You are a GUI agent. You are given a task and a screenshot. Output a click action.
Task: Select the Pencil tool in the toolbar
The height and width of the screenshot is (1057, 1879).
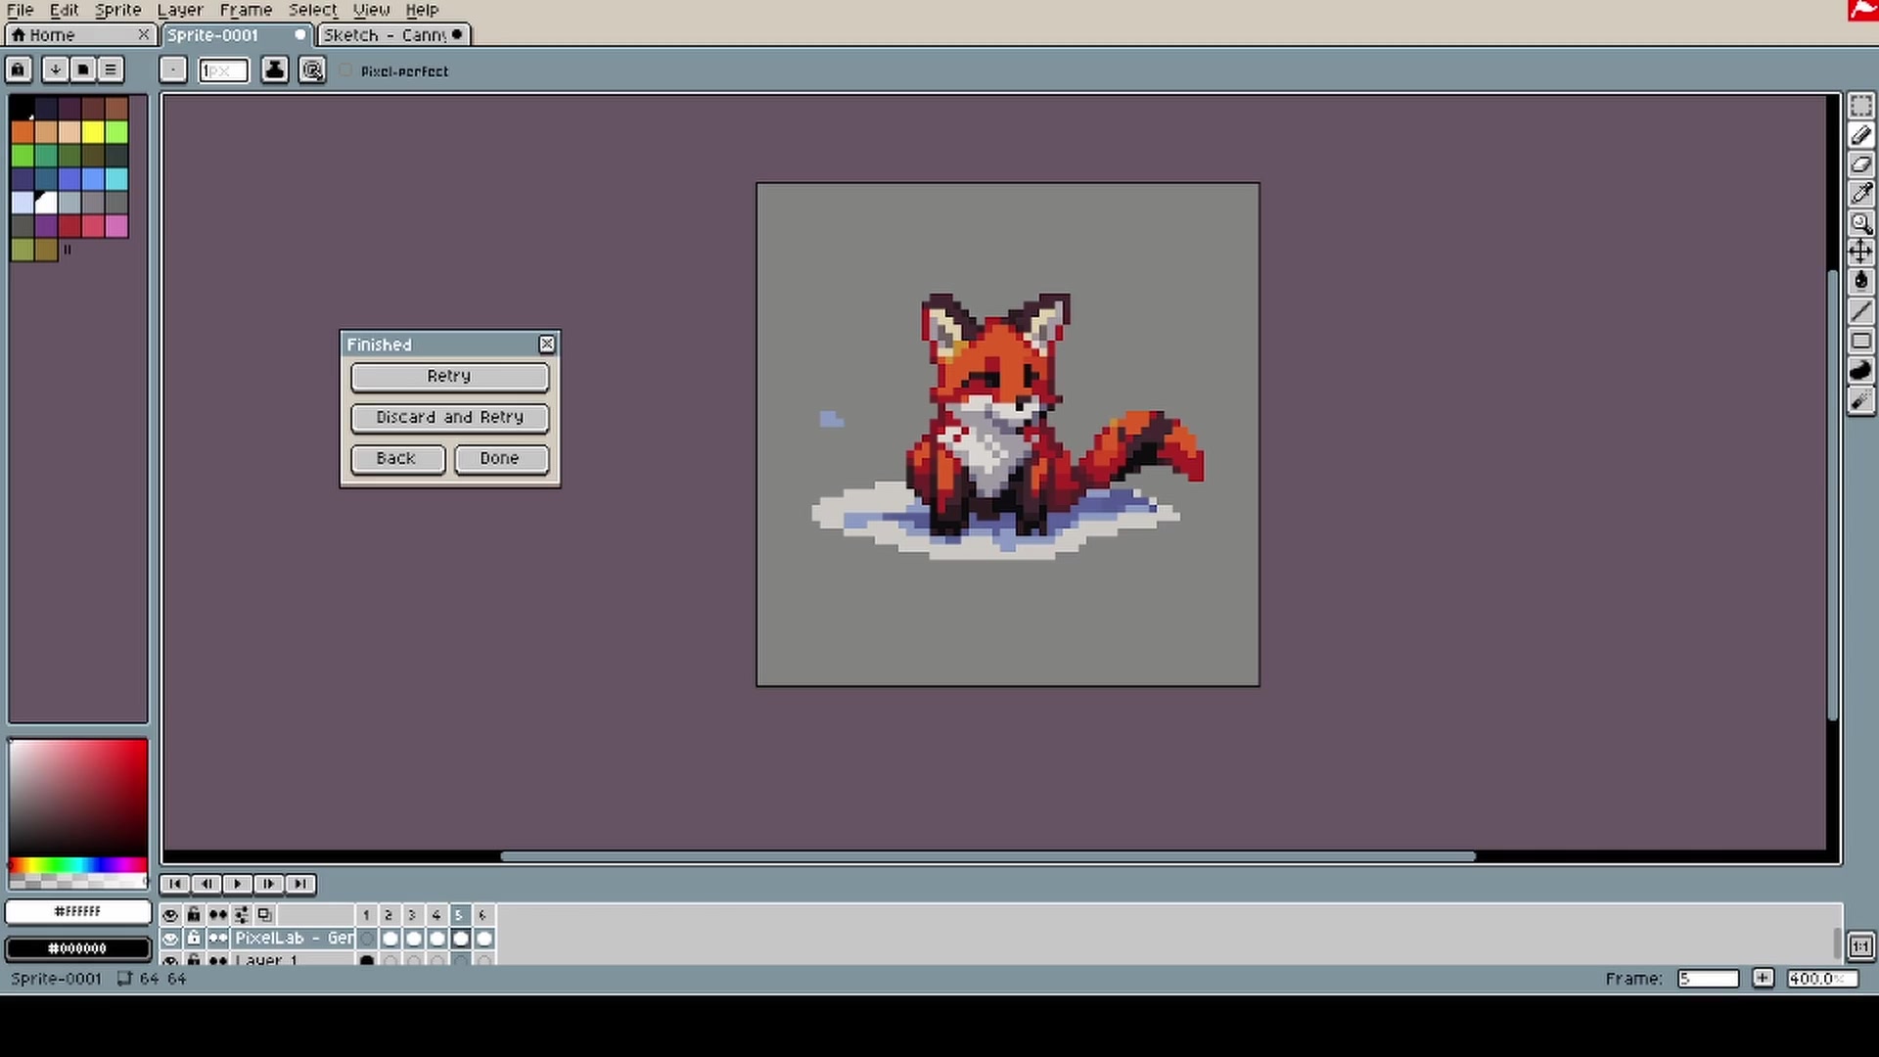pos(1860,135)
